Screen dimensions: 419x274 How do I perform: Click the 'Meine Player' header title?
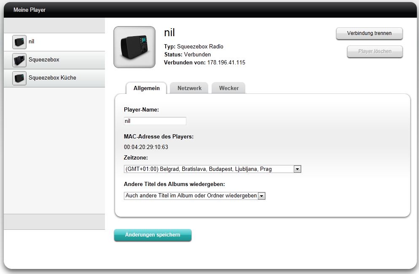(30, 10)
